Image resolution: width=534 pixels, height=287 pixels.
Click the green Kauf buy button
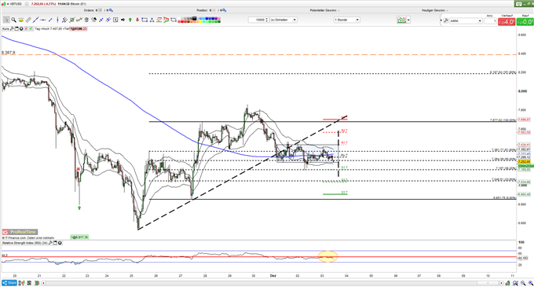[x=525, y=22]
